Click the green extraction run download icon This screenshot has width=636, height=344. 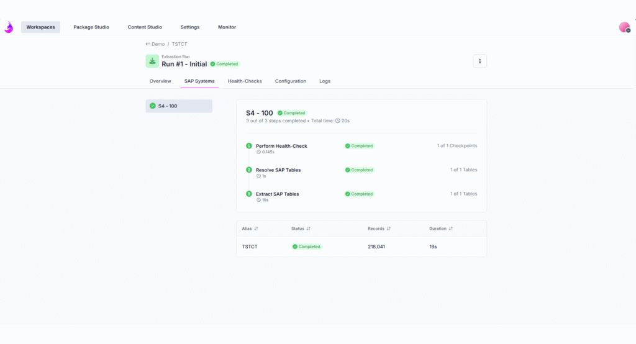click(x=152, y=61)
